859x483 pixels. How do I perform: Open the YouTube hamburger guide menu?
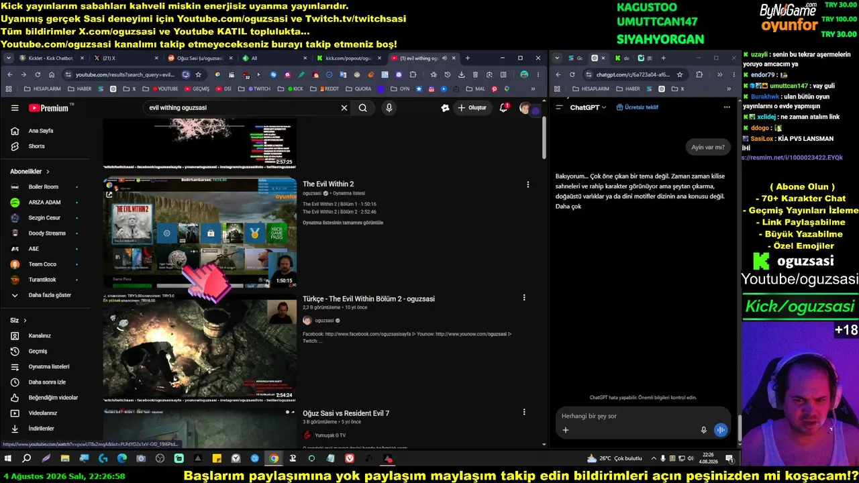coord(15,108)
